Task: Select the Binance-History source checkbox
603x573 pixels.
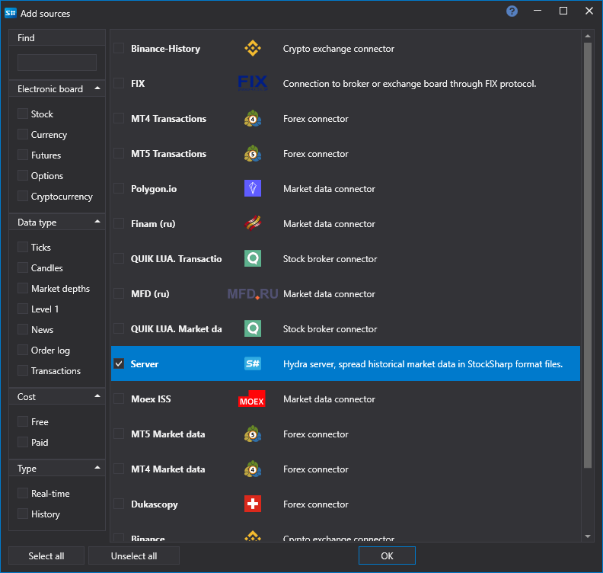Action: [119, 49]
